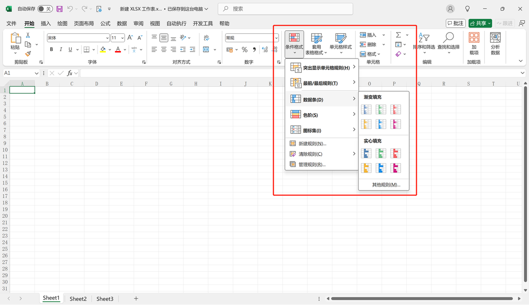This screenshot has height=305, width=529.
Task: Click 其他规则(M)... in data bars panel
Action: pyautogui.click(x=386, y=185)
